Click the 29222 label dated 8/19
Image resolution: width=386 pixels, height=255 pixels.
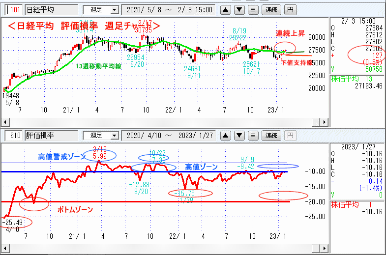238,38
